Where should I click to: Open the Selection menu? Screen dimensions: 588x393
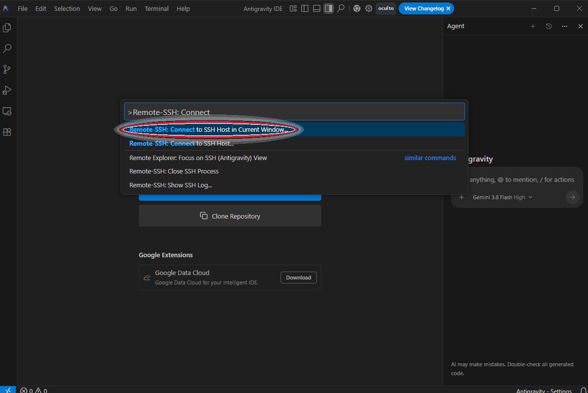(x=67, y=8)
